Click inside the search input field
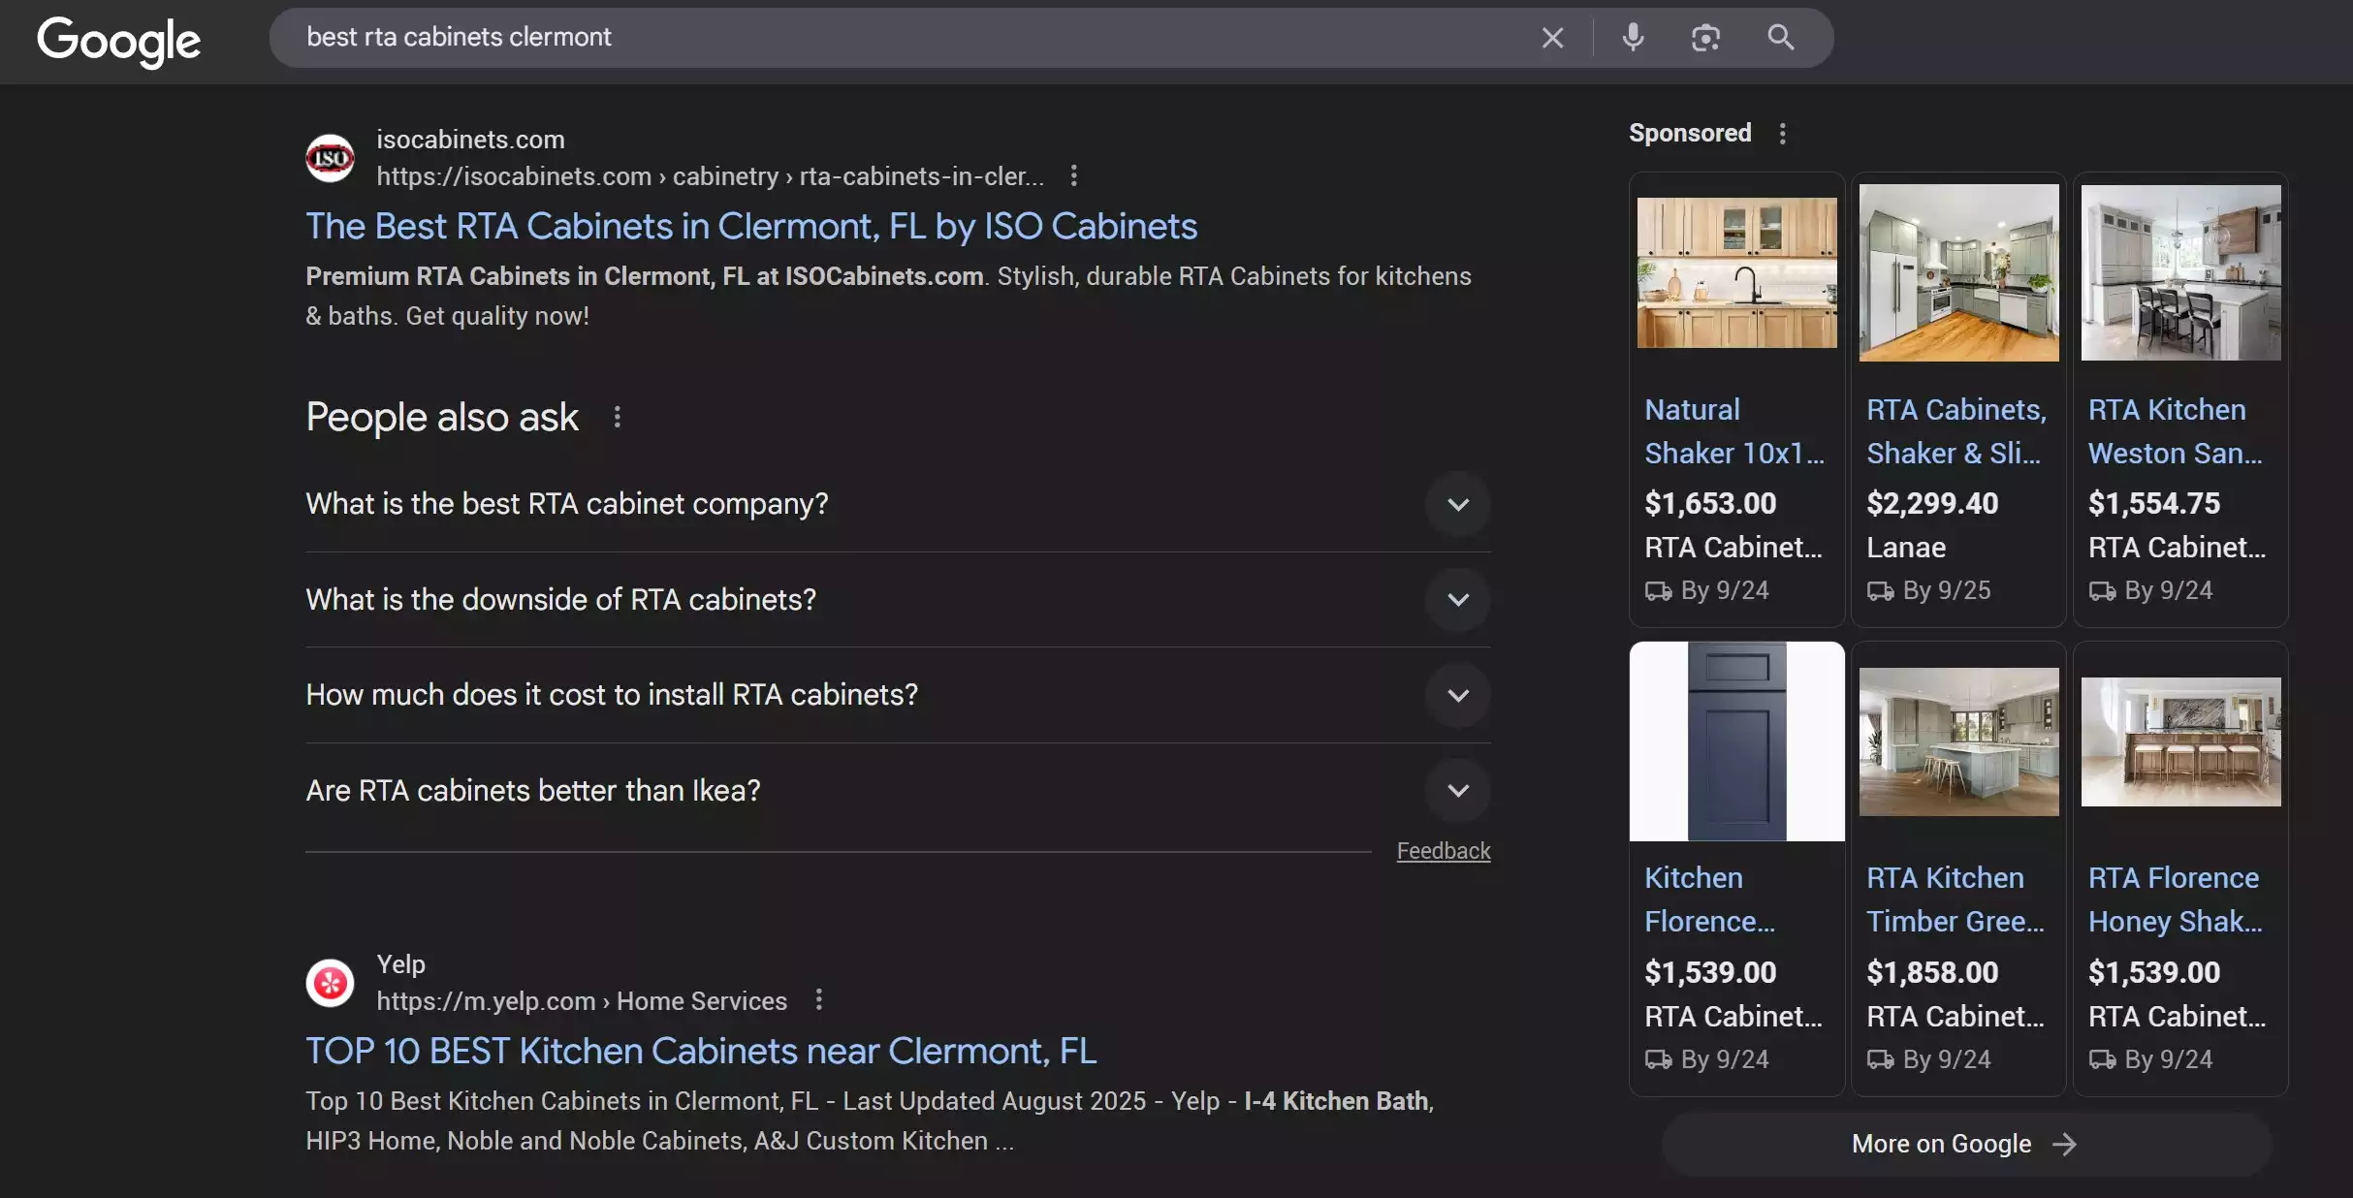The image size is (2353, 1198). [x=873, y=38]
